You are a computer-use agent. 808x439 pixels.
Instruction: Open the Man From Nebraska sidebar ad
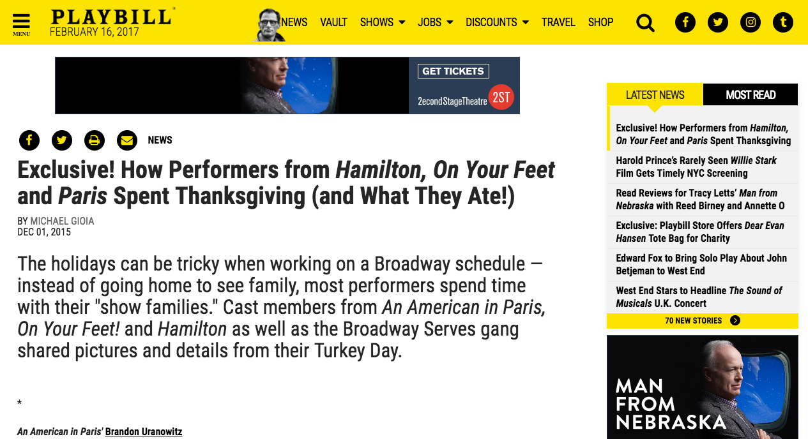702,387
